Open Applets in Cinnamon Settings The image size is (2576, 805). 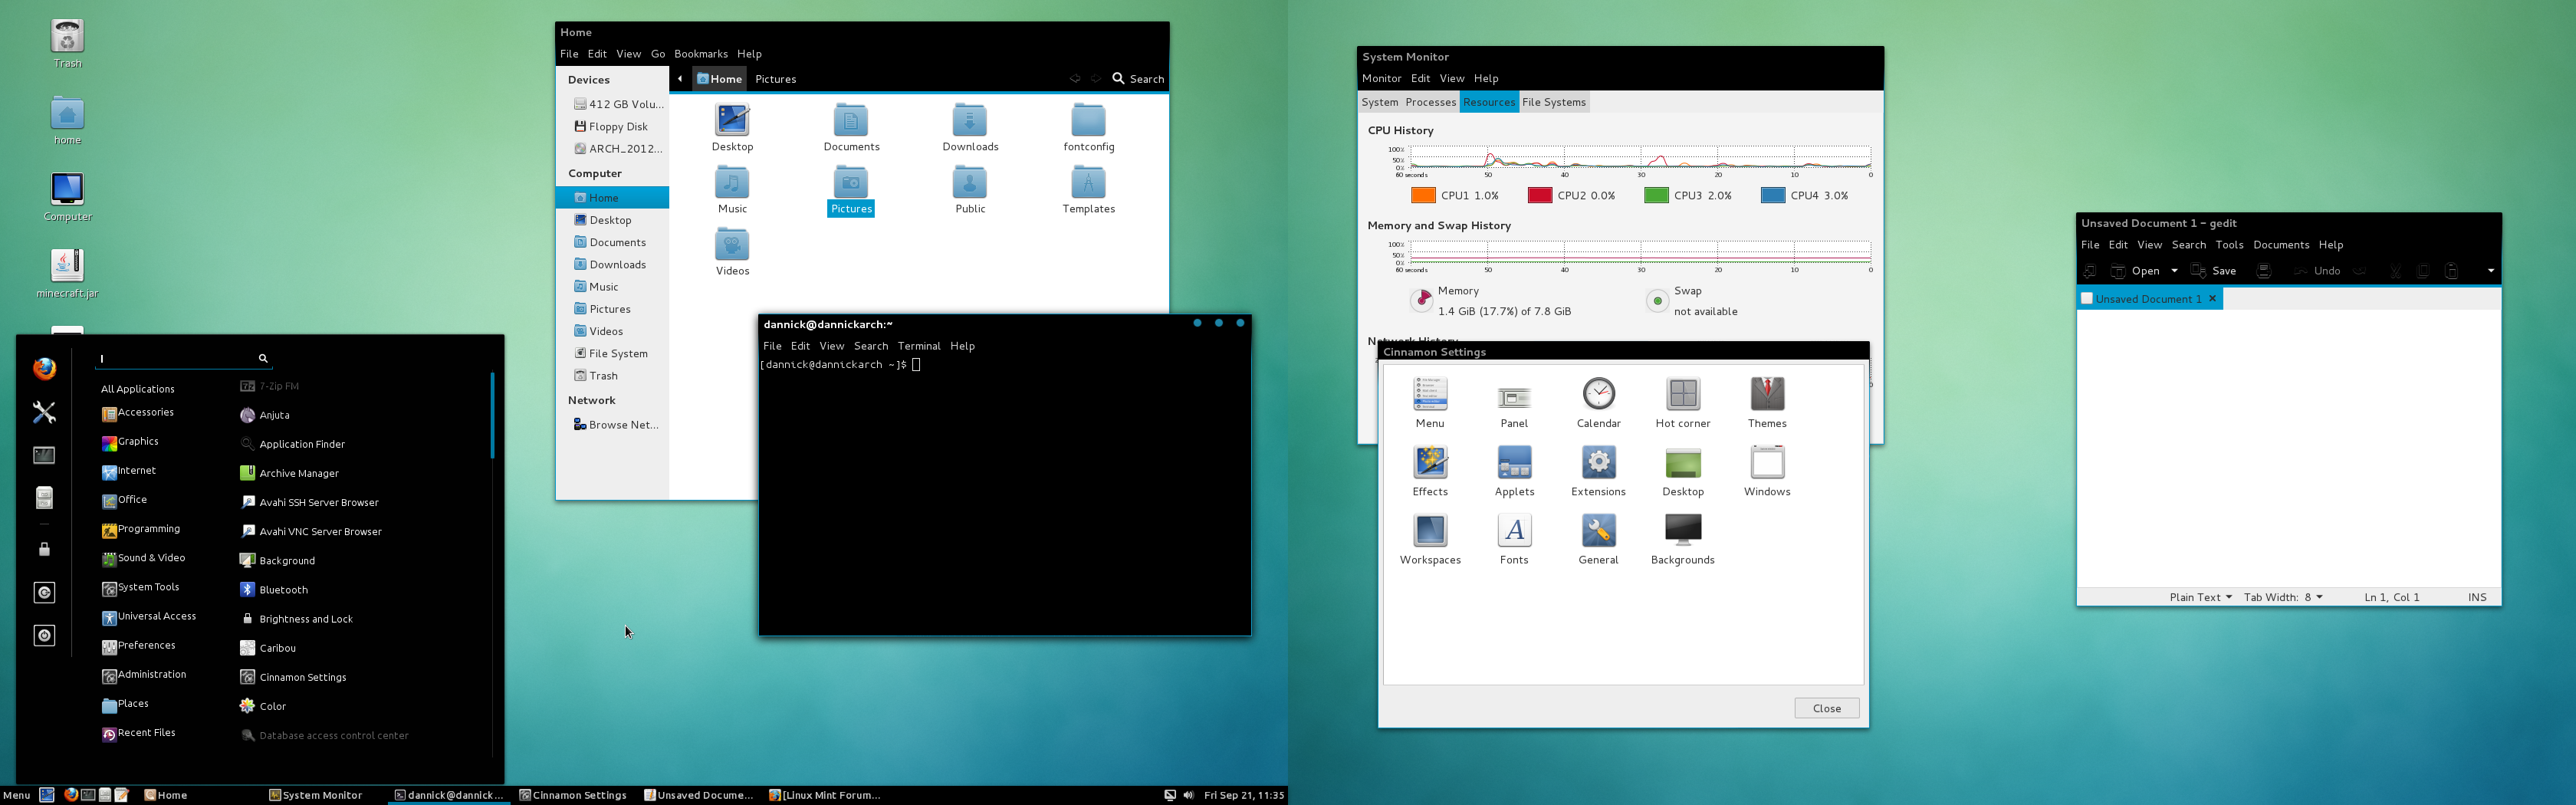pyautogui.click(x=1514, y=471)
